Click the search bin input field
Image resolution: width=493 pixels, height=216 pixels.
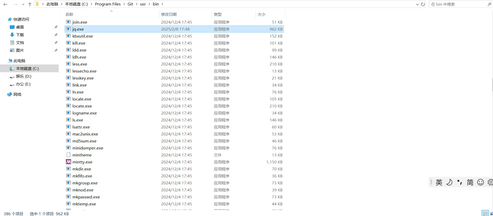pos(458,4)
